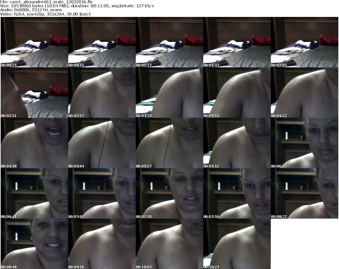
Task: Click the frame stamped 00:05:52
Action: (237, 143)
